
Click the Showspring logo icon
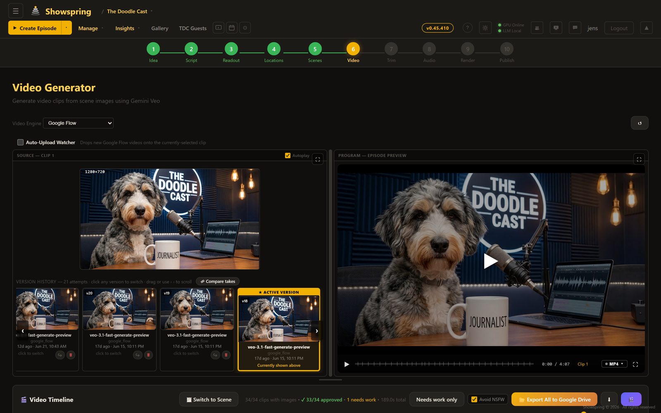pos(36,11)
